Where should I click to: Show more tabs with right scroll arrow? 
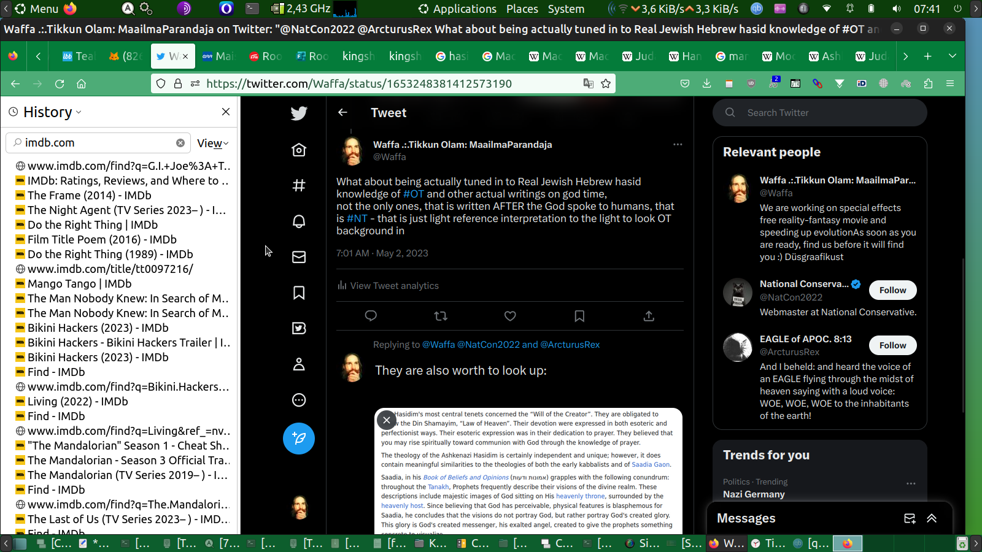click(x=905, y=56)
